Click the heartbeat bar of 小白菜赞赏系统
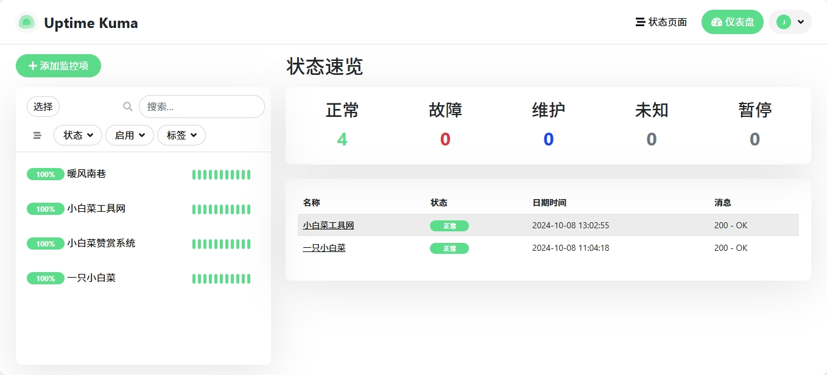Screen dimensions: 827x375 click(221, 244)
